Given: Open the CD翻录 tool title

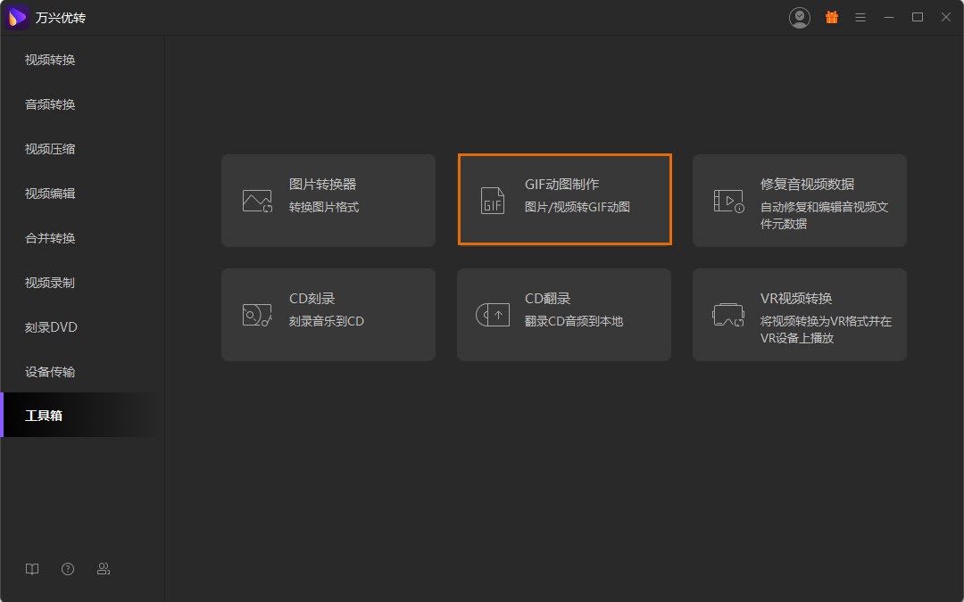Looking at the screenshot, I should [548, 299].
